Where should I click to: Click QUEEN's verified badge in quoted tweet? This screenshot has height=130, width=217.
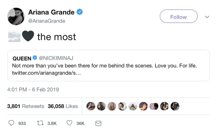[35, 58]
